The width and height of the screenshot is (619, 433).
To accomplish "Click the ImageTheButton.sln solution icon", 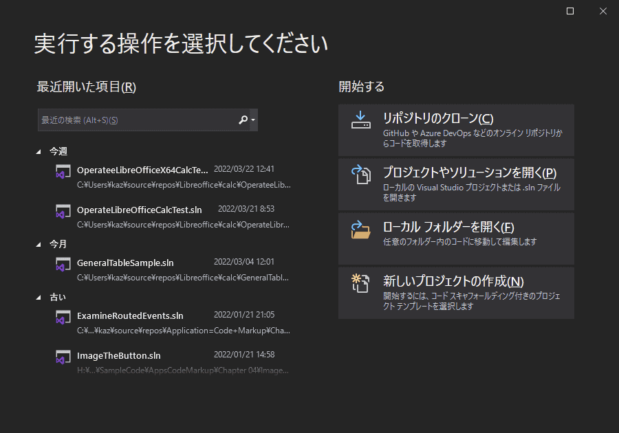I will [63, 357].
